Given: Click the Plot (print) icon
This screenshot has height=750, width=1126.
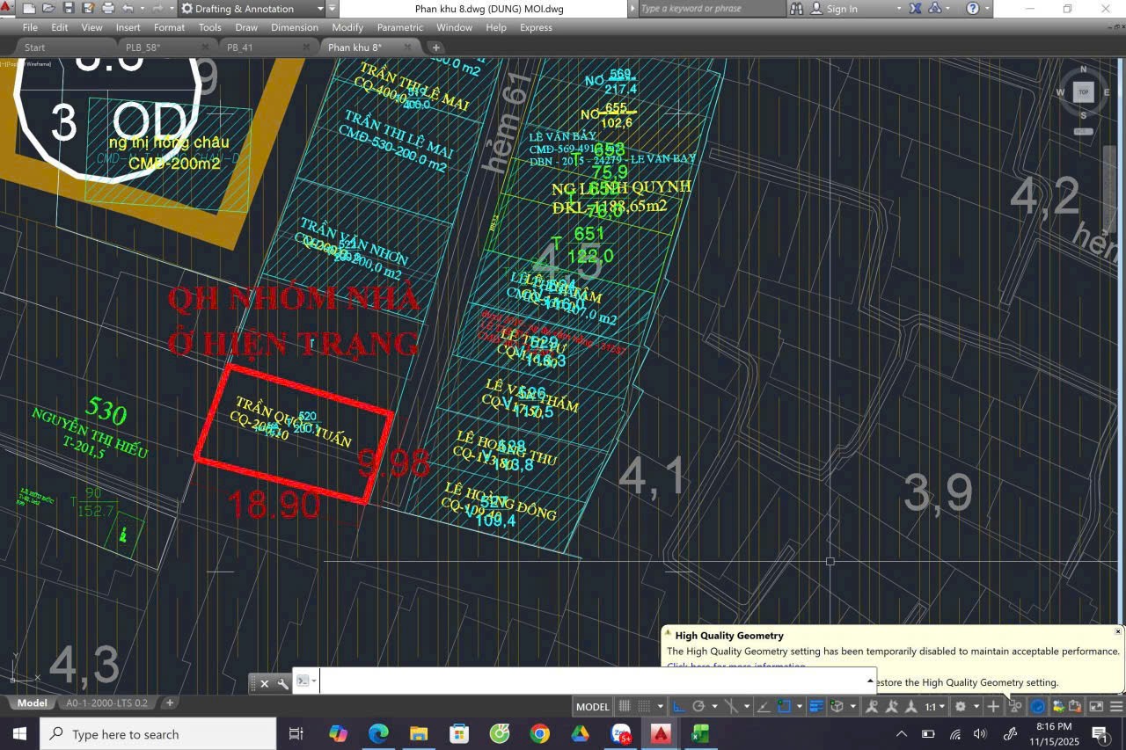Looking at the screenshot, I should pos(108,9).
